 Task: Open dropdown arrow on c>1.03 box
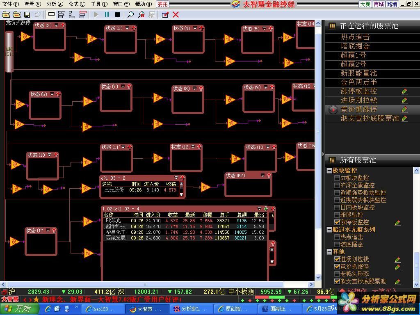click(x=176, y=178)
